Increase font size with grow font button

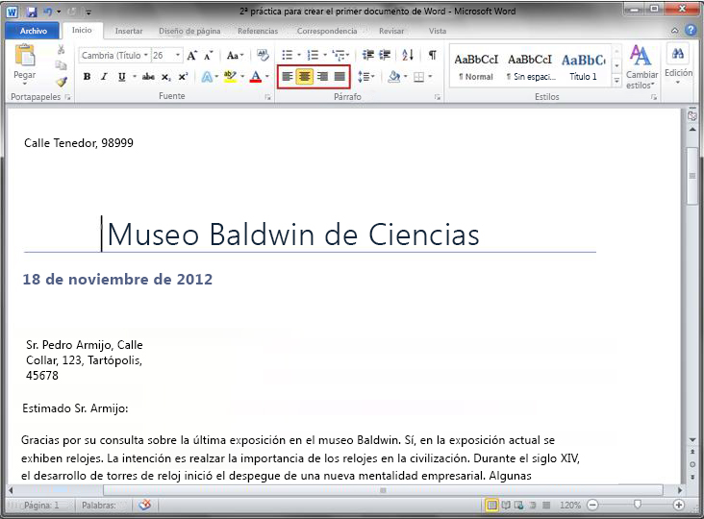click(192, 56)
